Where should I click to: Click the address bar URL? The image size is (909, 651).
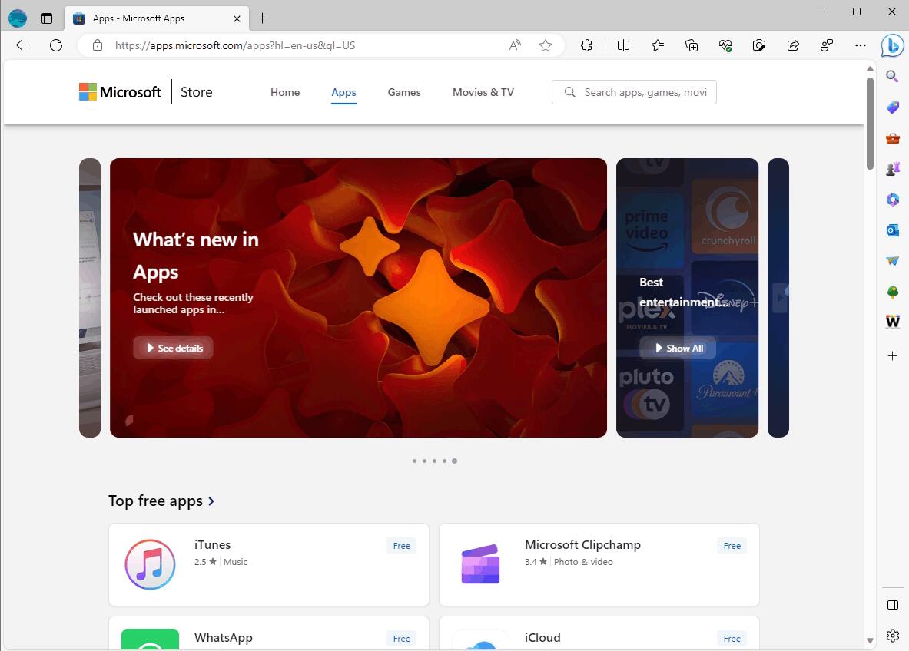click(x=235, y=45)
